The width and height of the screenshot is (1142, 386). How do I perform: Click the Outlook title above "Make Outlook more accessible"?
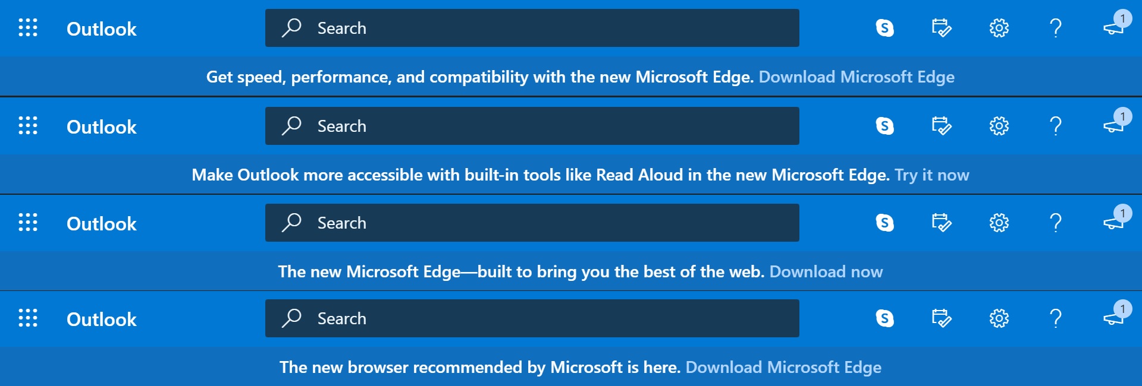point(102,126)
